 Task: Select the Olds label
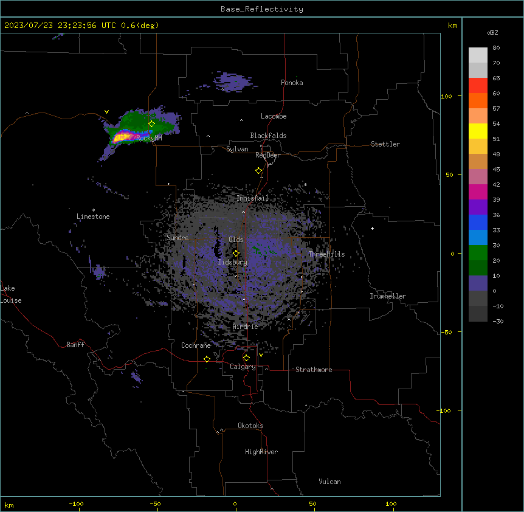point(236,240)
